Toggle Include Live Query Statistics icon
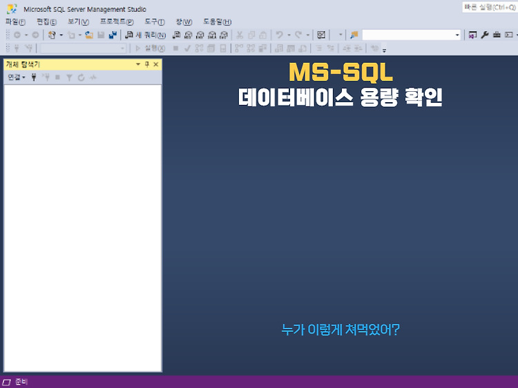This screenshot has height=388, width=518. (251, 48)
